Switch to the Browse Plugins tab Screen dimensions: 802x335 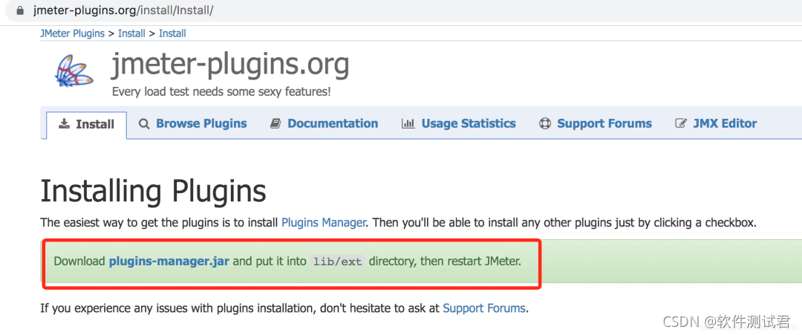click(x=193, y=124)
